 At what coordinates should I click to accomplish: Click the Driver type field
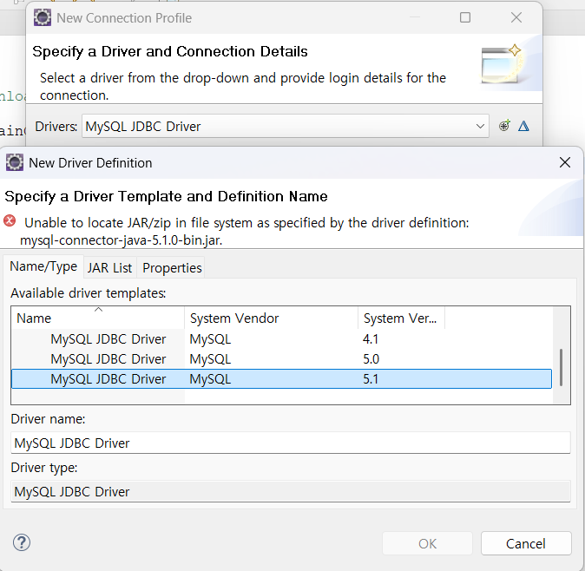pos(291,491)
